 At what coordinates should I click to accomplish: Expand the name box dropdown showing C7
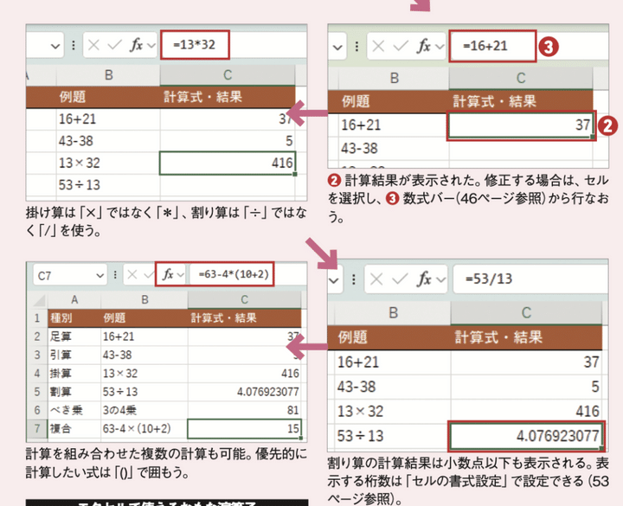tap(100, 274)
